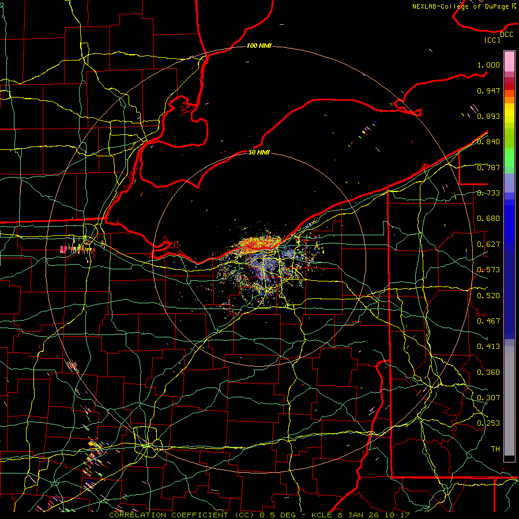The height and width of the screenshot is (519, 519).
Task: Click the 0.360 color scale label
Action: [488, 373]
